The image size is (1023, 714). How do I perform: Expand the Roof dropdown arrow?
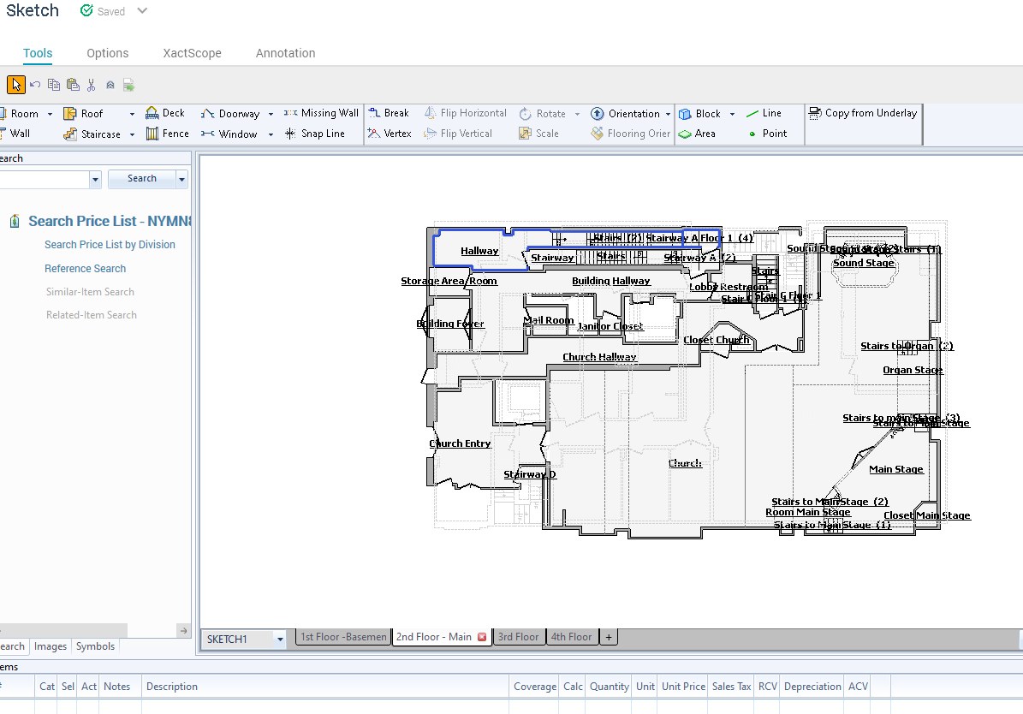(132, 114)
